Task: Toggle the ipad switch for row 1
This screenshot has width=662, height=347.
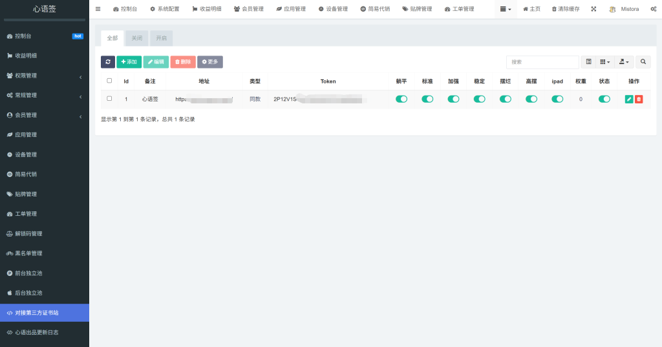Action: pos(557,100)
